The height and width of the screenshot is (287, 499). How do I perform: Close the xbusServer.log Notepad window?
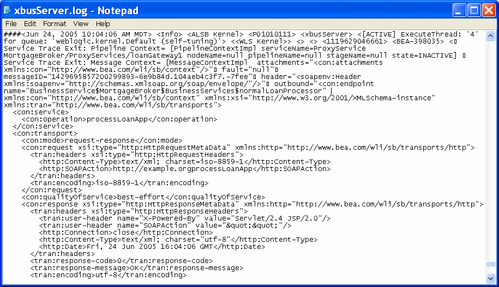pos(489,10)
